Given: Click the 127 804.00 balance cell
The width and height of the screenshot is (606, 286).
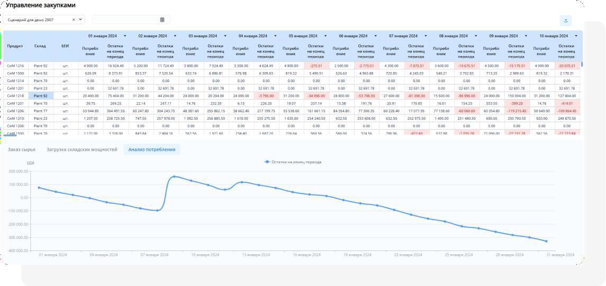Looking at the screenshot, I should pos(567,96).
